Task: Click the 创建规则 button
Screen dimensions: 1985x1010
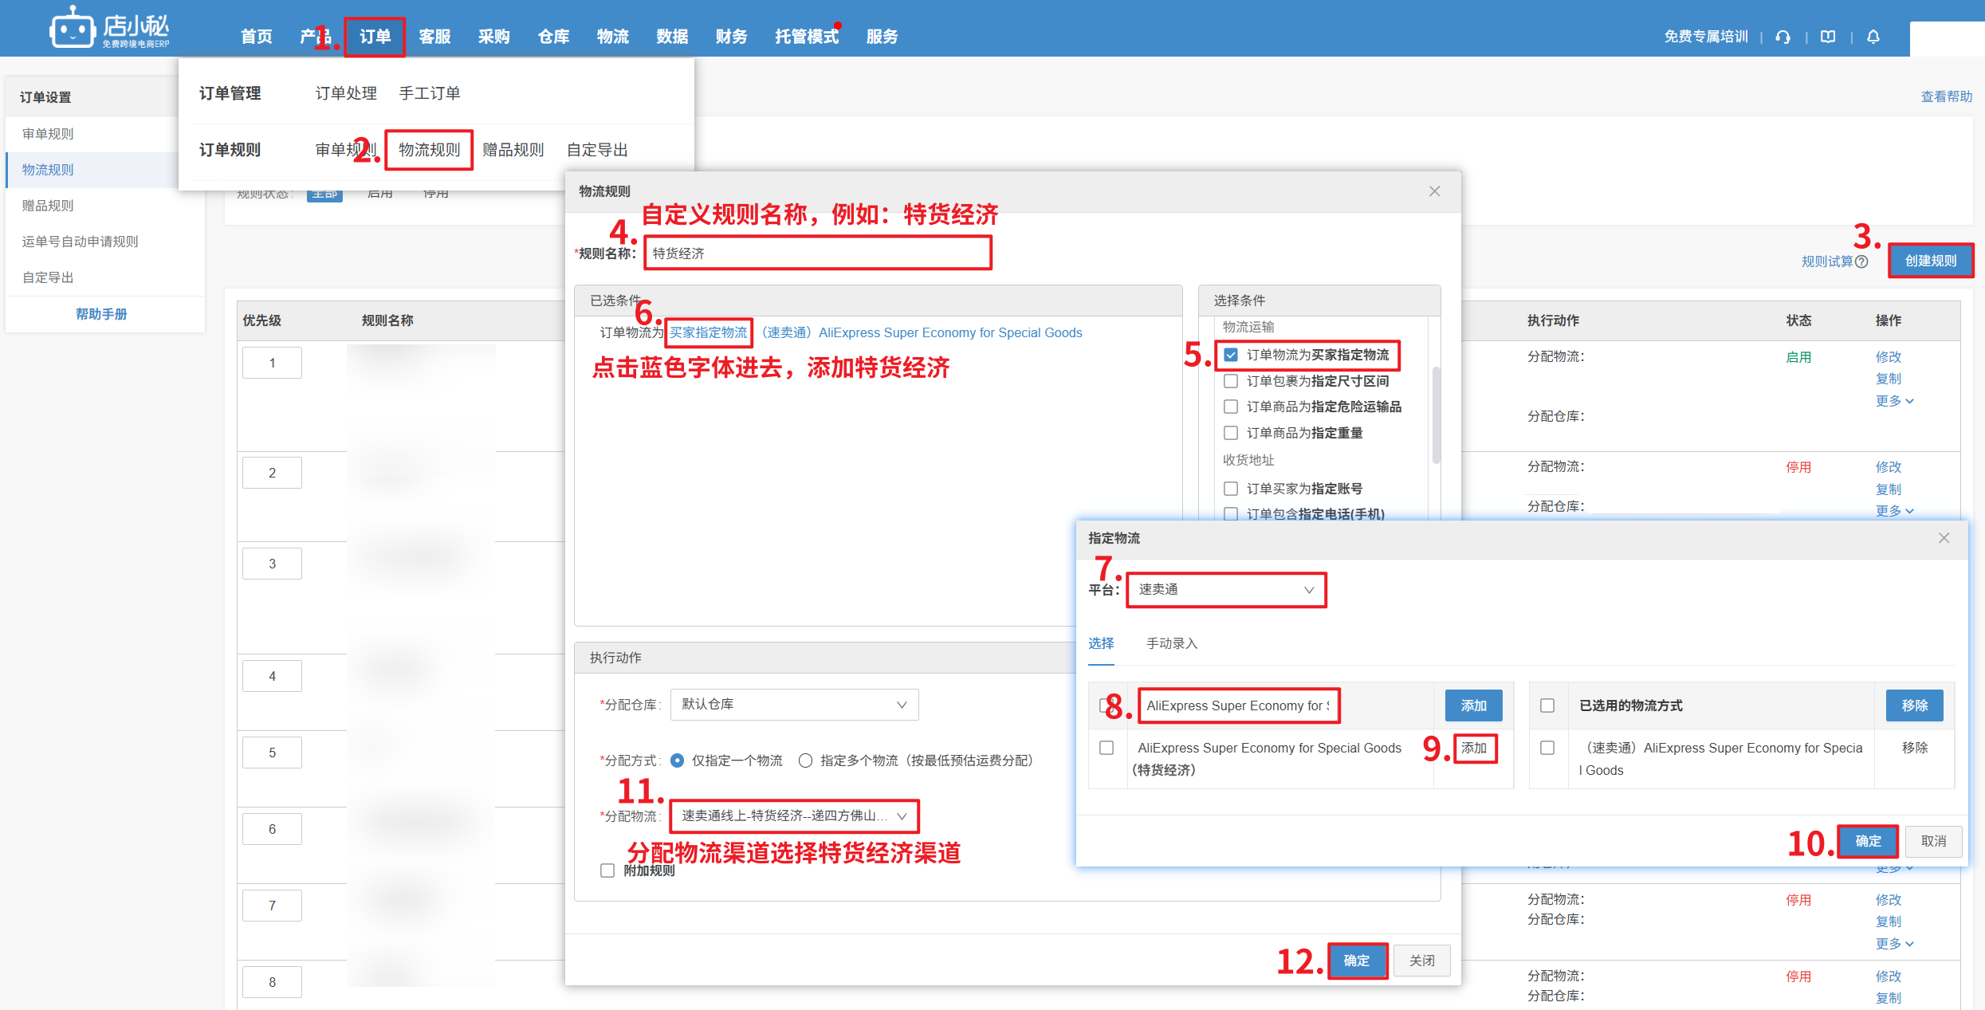Action: (x=1930, y=261)
